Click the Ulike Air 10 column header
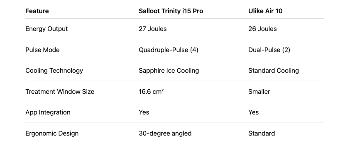The width and height of the screenshot is (345, 155). [x=265, y=11]
